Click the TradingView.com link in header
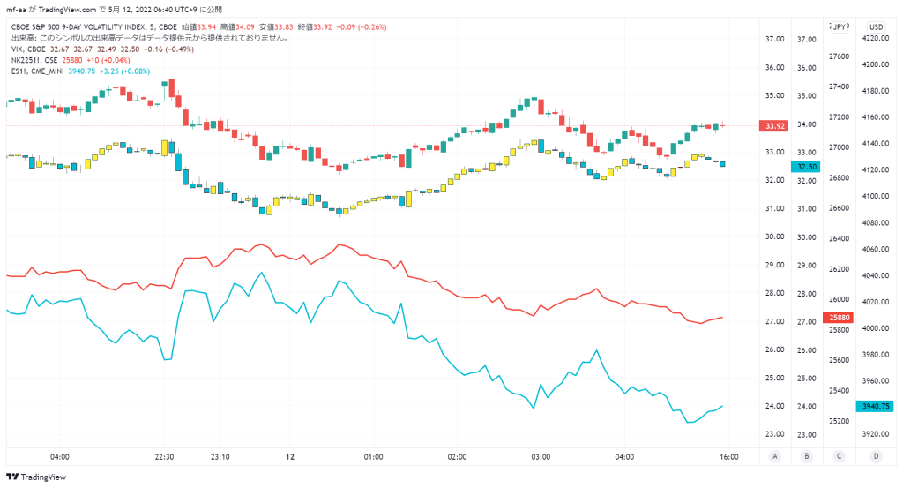Image resolution: width=903 pixels, height=488 pixels. tap(67, 10)
